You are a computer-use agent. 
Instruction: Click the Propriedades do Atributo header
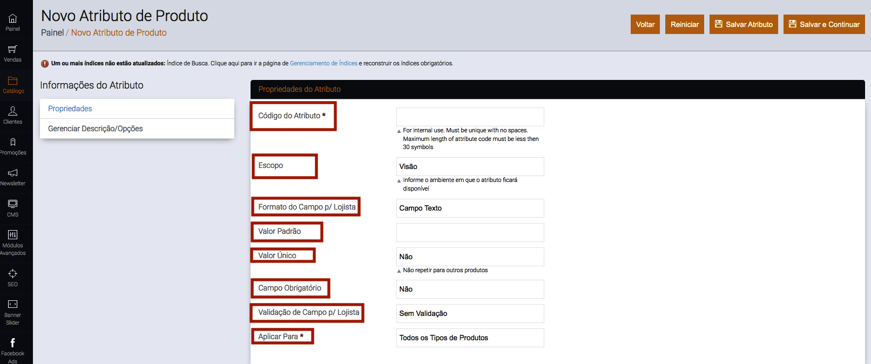300,89
